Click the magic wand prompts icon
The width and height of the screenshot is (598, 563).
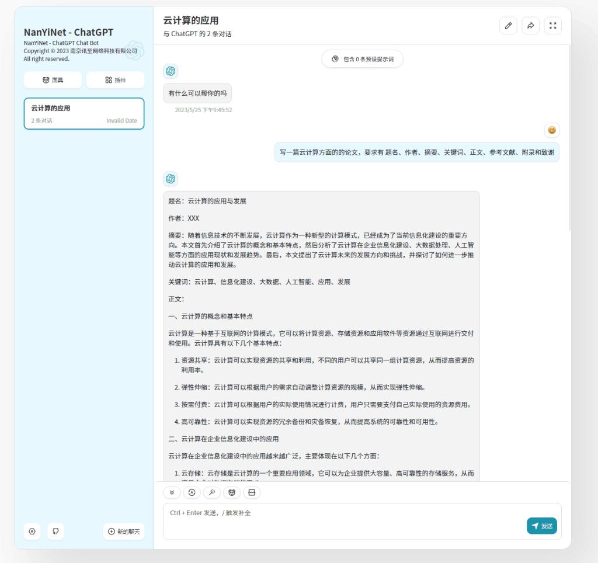(211, 492)
